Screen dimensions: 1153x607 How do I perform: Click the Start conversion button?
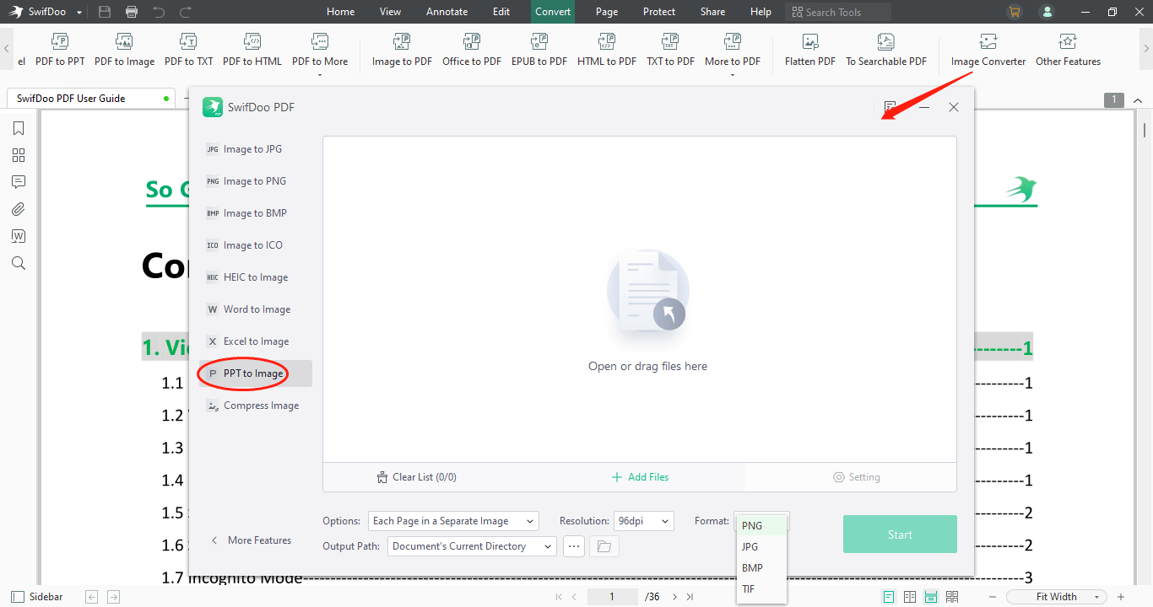pos(900,534)
